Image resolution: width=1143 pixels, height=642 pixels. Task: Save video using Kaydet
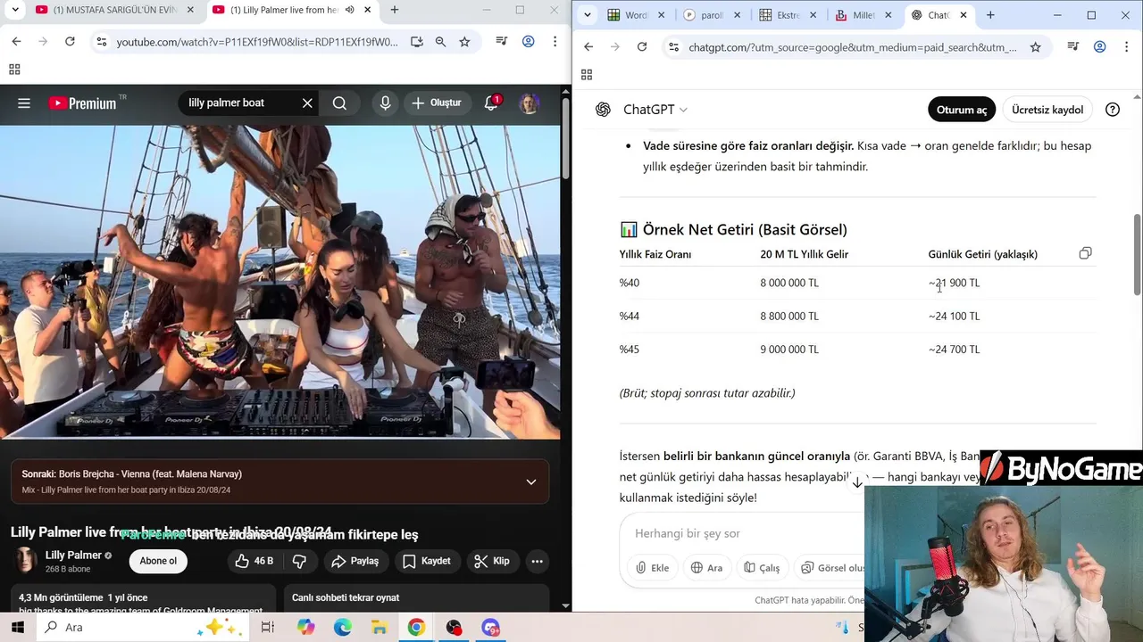tap(426, 561)
